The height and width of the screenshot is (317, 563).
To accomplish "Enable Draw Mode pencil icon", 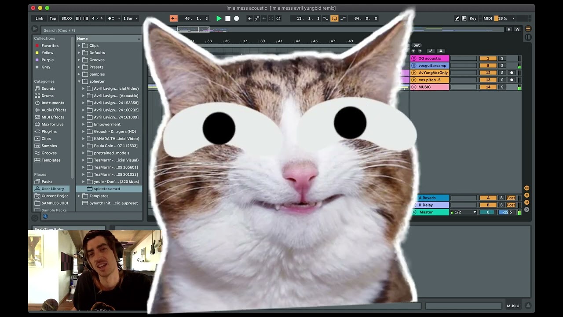I will click(x=457, y=18).
